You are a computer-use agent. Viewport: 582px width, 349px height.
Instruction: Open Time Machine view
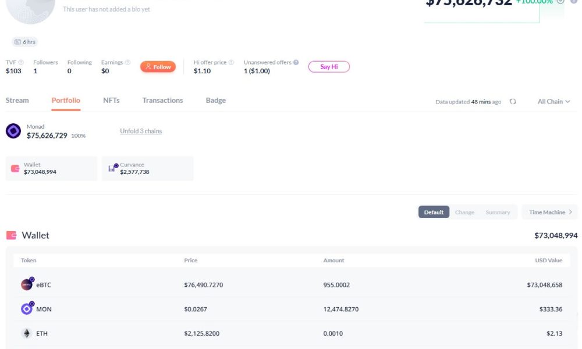(x=550, y=212)
